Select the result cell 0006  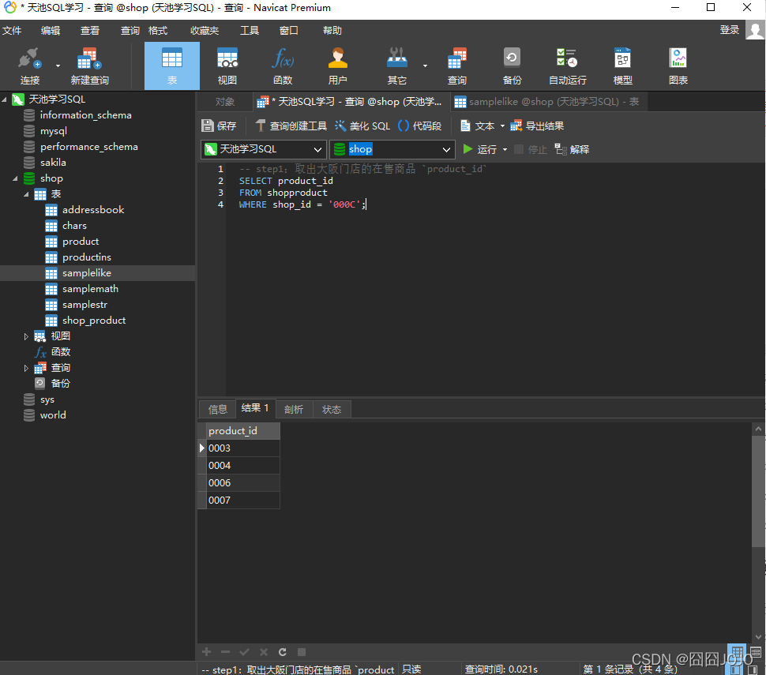click(x=243, y=483)
